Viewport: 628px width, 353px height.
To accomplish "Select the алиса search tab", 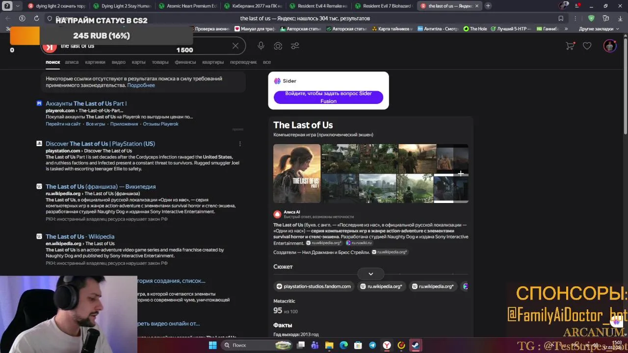I will (x=72, y=62).
